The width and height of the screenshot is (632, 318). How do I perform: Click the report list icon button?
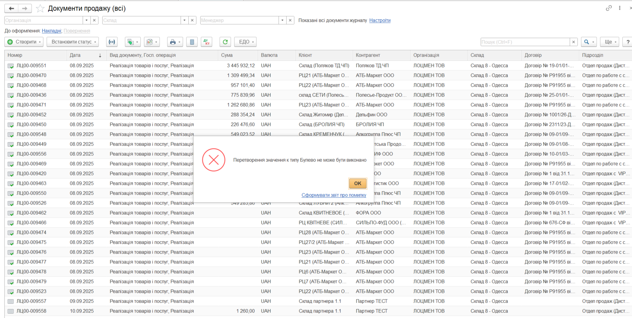pyautogui.click(x=192, y=42)
